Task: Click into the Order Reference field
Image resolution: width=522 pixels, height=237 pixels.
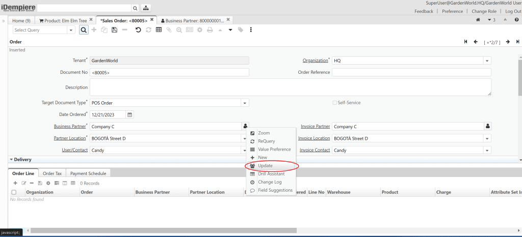Action: [411, 72]
